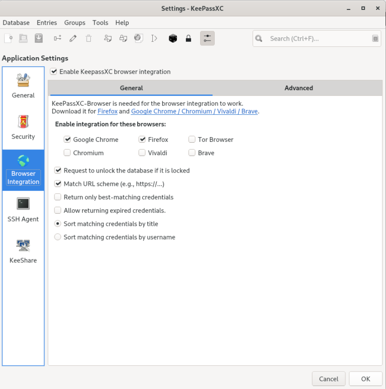Select the sliders settings toolbar icon
Screen dimensions: 386x389
207,38
